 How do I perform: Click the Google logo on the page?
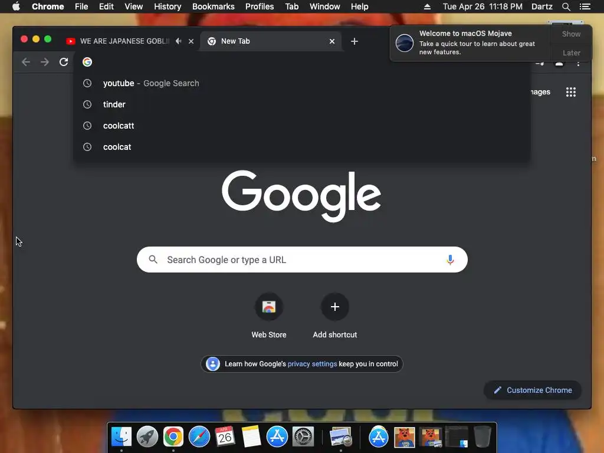301,196
